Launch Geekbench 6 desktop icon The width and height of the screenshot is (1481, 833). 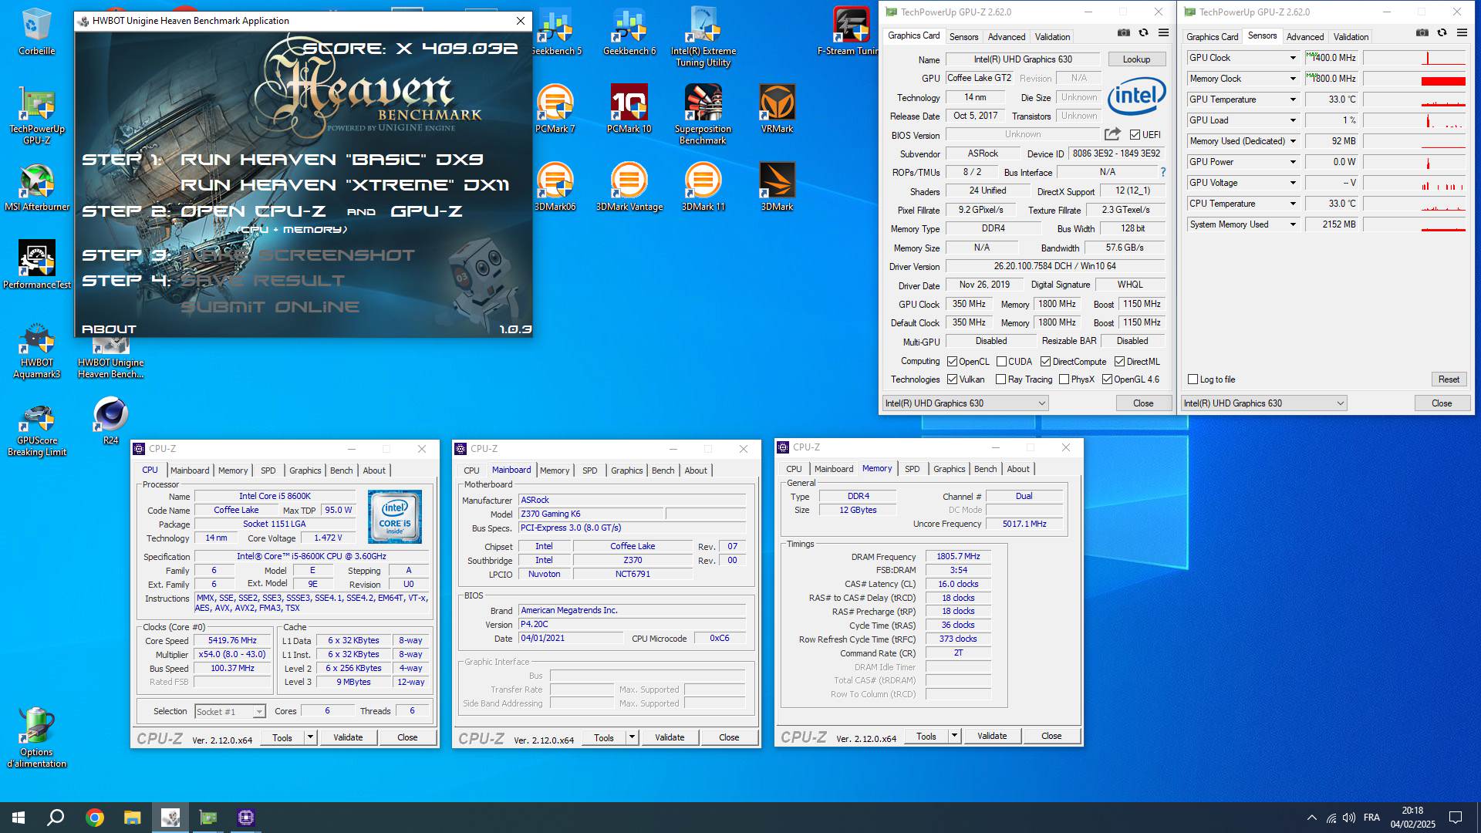[629, 32]
